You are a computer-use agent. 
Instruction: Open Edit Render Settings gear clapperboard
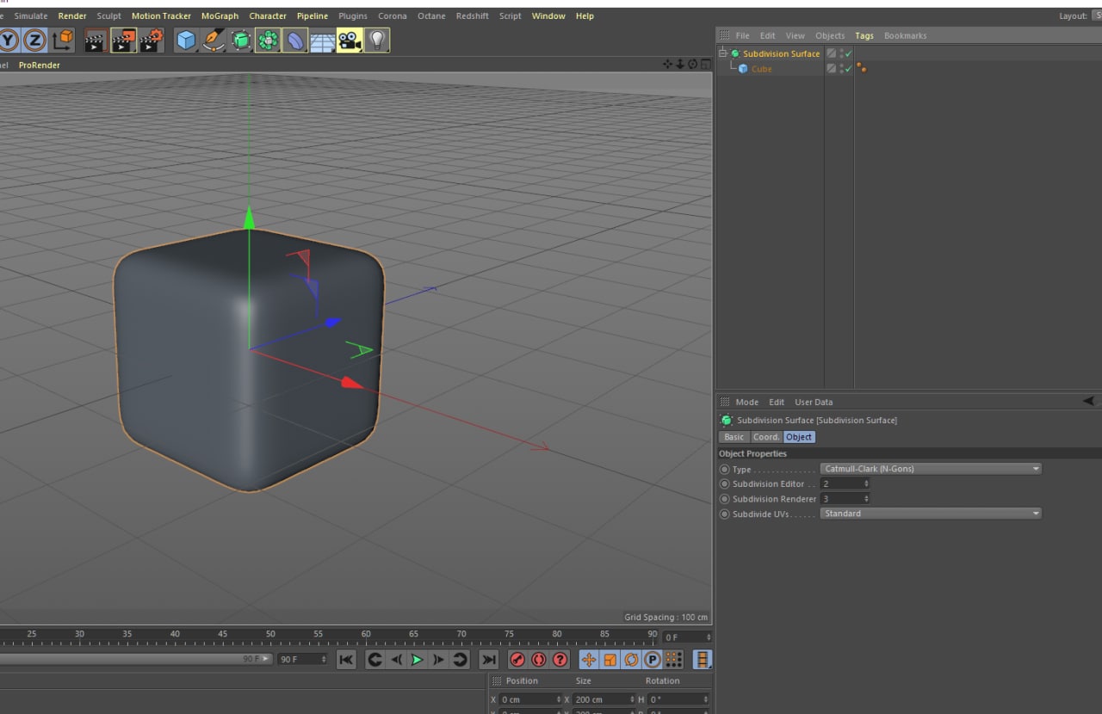click(x=152, y=40)
